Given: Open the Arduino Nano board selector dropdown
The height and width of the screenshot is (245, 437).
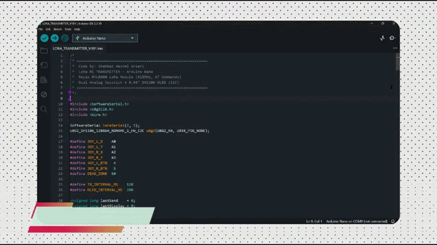Looking at the screenshot, I should click(x=104, y=38).
